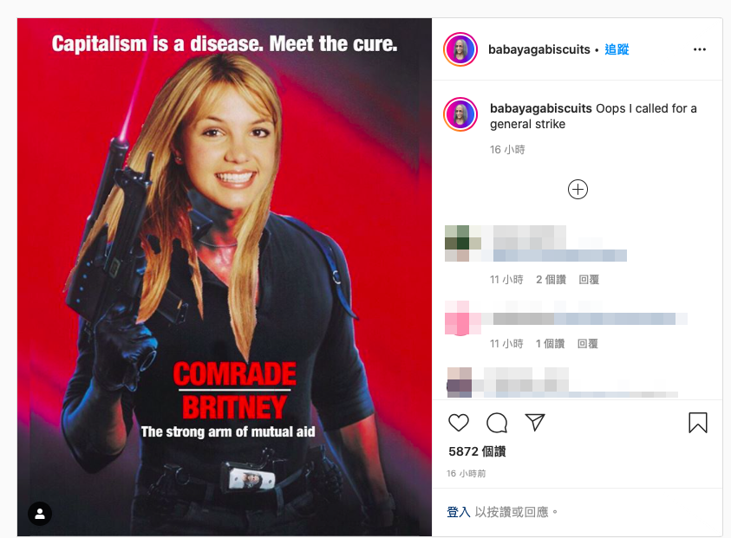Open the 16 小時前 post timestamp
731x538 pixels.
pos(466,474)
